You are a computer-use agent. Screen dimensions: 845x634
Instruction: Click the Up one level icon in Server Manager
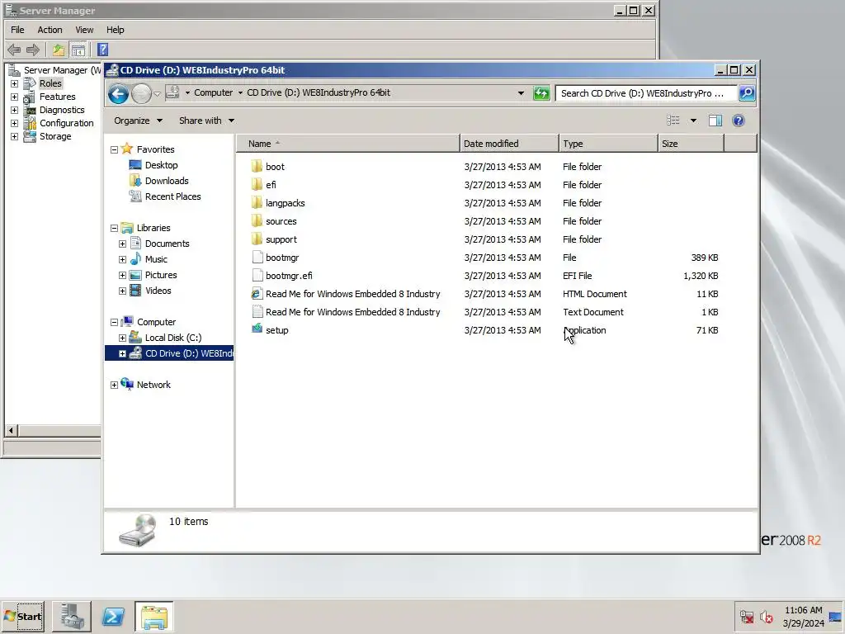click(x=59, y=50)
